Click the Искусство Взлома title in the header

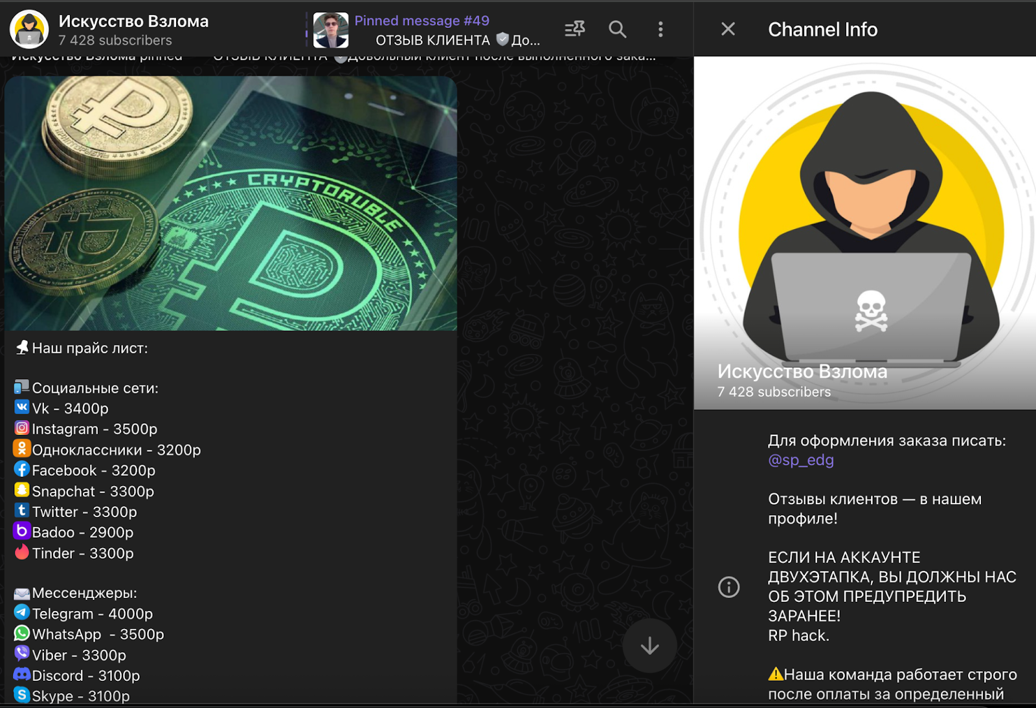[x=133, y=21]
